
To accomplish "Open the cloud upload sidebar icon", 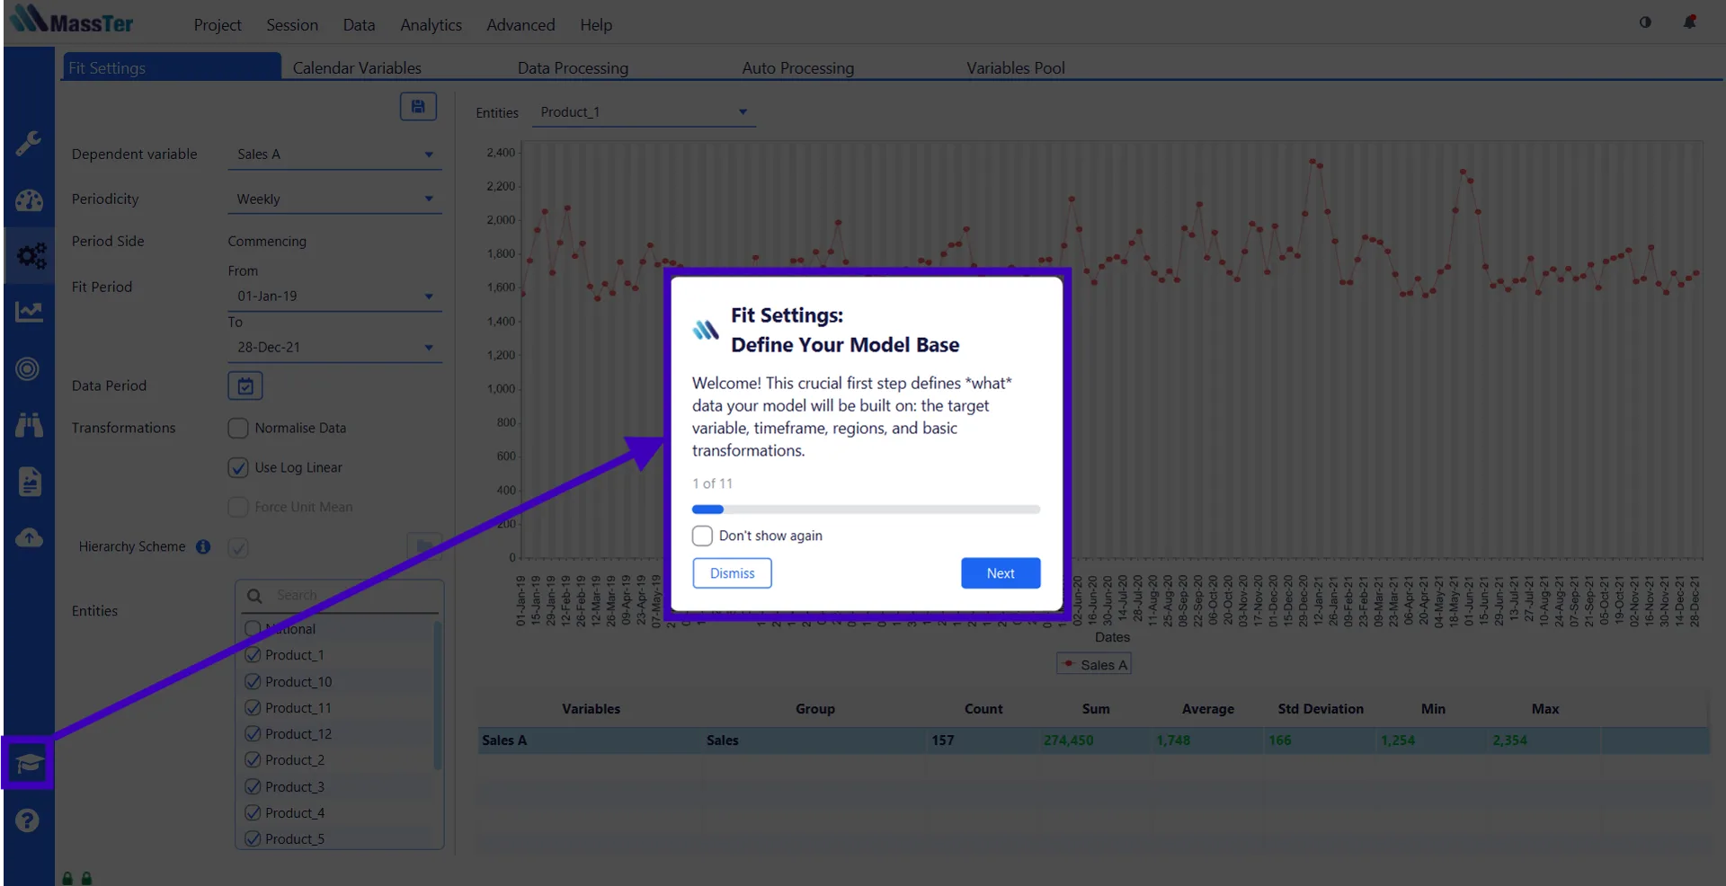I will (28, 538).
